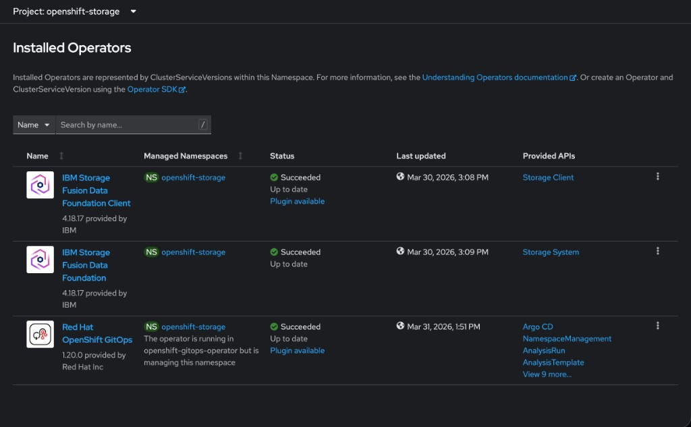Viewport: 691px width, 427px height.
Task: Click the green Succeeded check icon in first row
Action: coord(273,177)
